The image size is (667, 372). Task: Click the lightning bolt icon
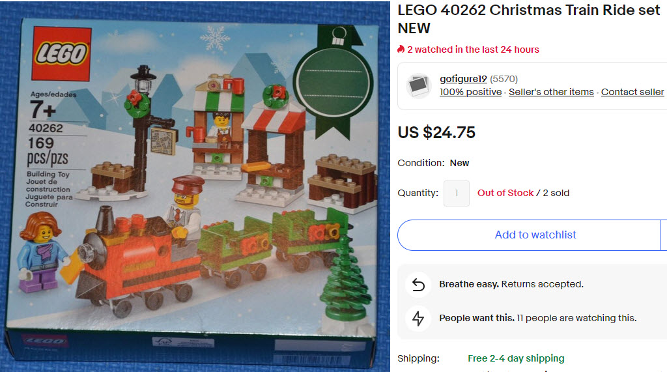(418, 318)
